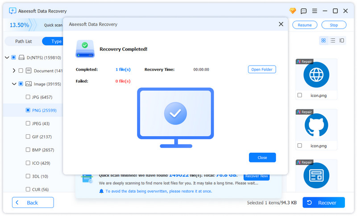
Task: Click the premium diamond icon in title bar
Action: pos(293,11)
